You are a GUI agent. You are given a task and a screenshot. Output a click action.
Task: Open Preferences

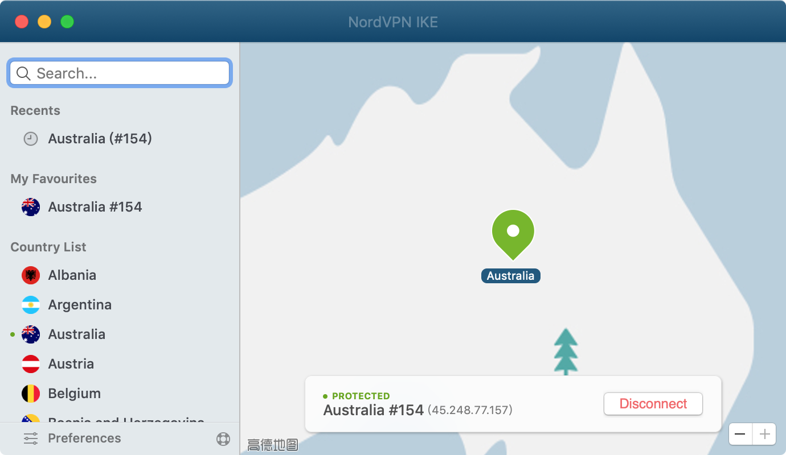pos(84,439)
